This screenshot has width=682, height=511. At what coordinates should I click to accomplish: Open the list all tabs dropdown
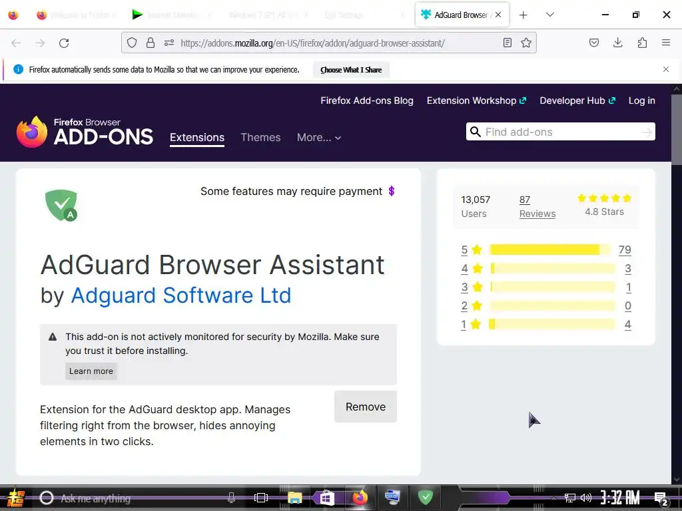click(x=549, y=15)
